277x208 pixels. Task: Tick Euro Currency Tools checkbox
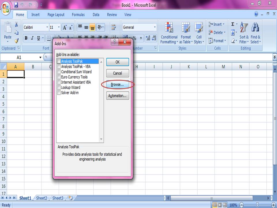click(59, 77)
